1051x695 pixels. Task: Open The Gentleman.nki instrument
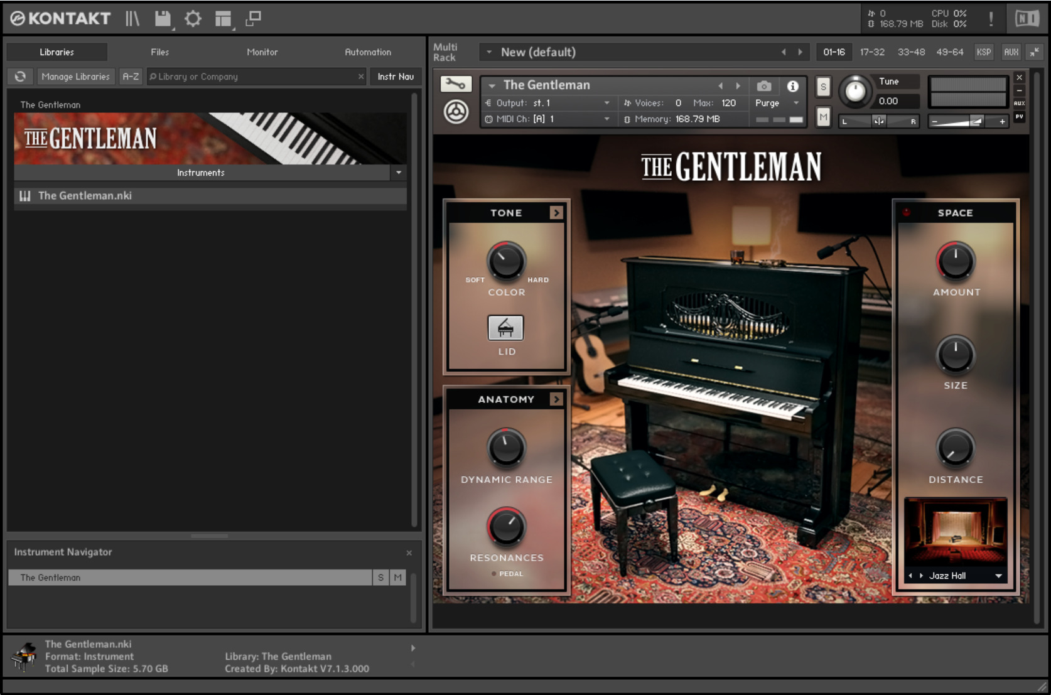click(x=210, y=196)
